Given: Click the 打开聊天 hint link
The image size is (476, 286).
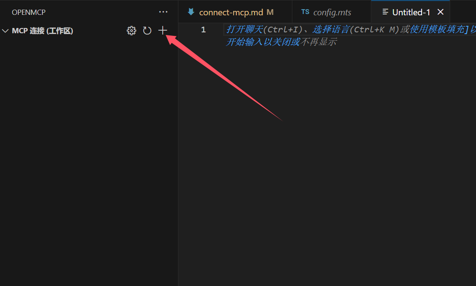Looking at the screenshot, I should [245, 29].
